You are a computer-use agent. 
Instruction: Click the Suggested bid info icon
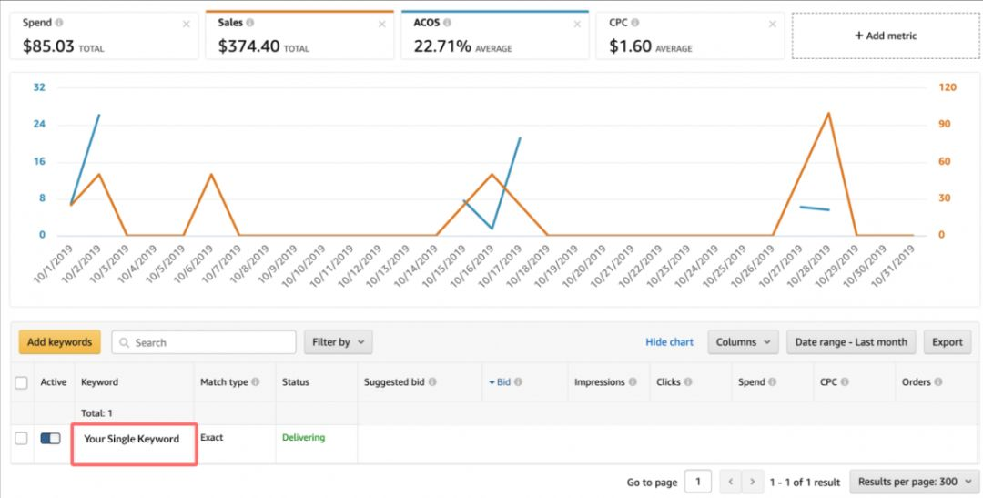[x=432, y=382]
